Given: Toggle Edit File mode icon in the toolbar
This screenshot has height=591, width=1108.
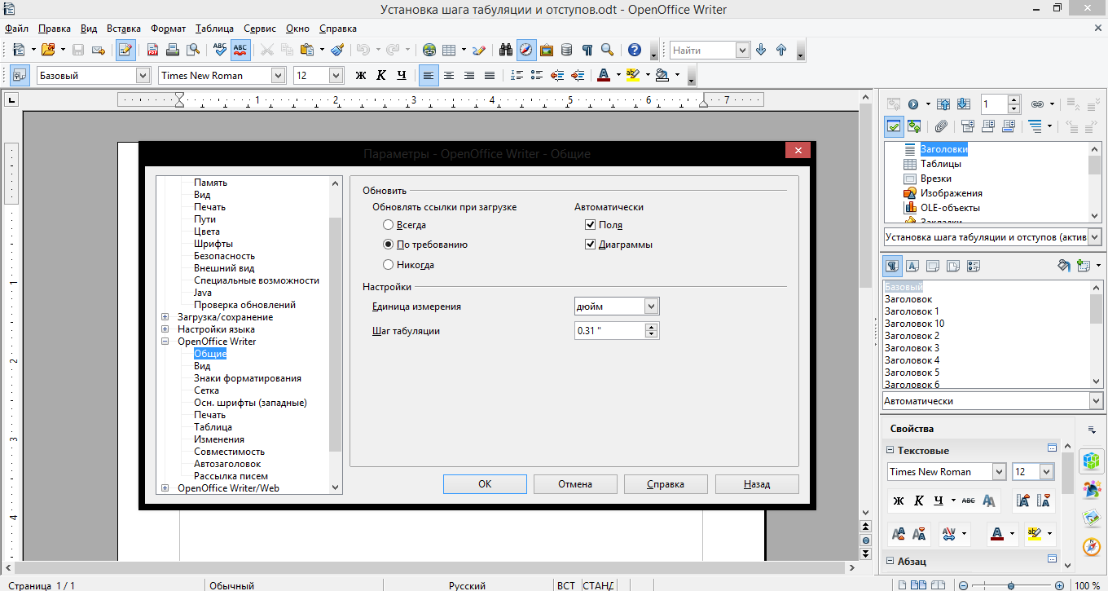Looking at the screenshot, I should click(125, 50).
